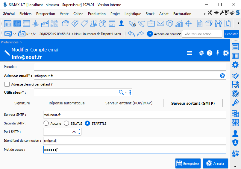The height and width of the screenshot is (169, 241).
Task: Open the mail envelope dropdown arrow
Action: point(15,34)
